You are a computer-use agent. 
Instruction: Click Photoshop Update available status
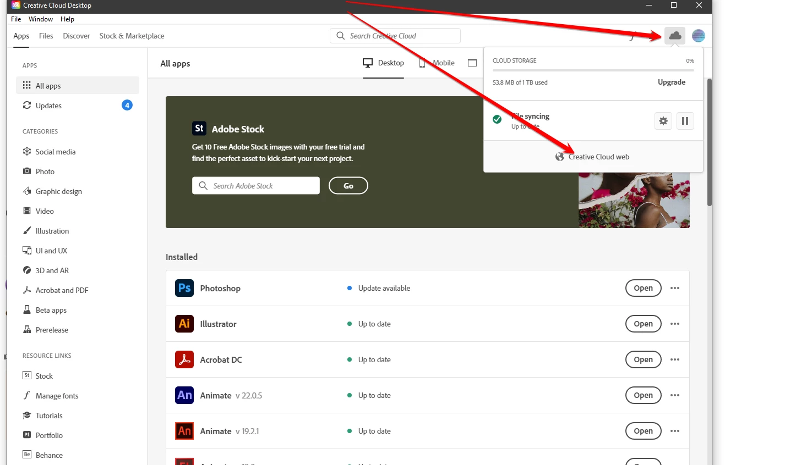pyautogui.click(x=379, y=288)
